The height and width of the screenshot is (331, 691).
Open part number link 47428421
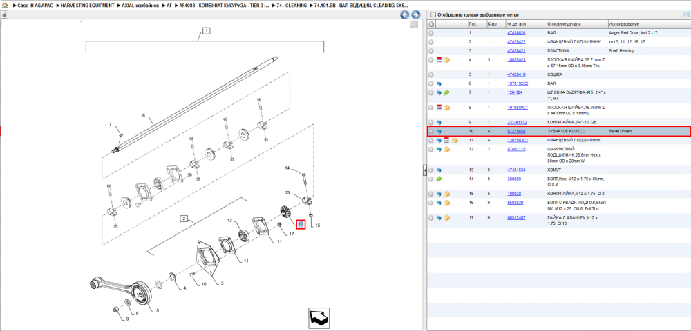coord(516,50)
